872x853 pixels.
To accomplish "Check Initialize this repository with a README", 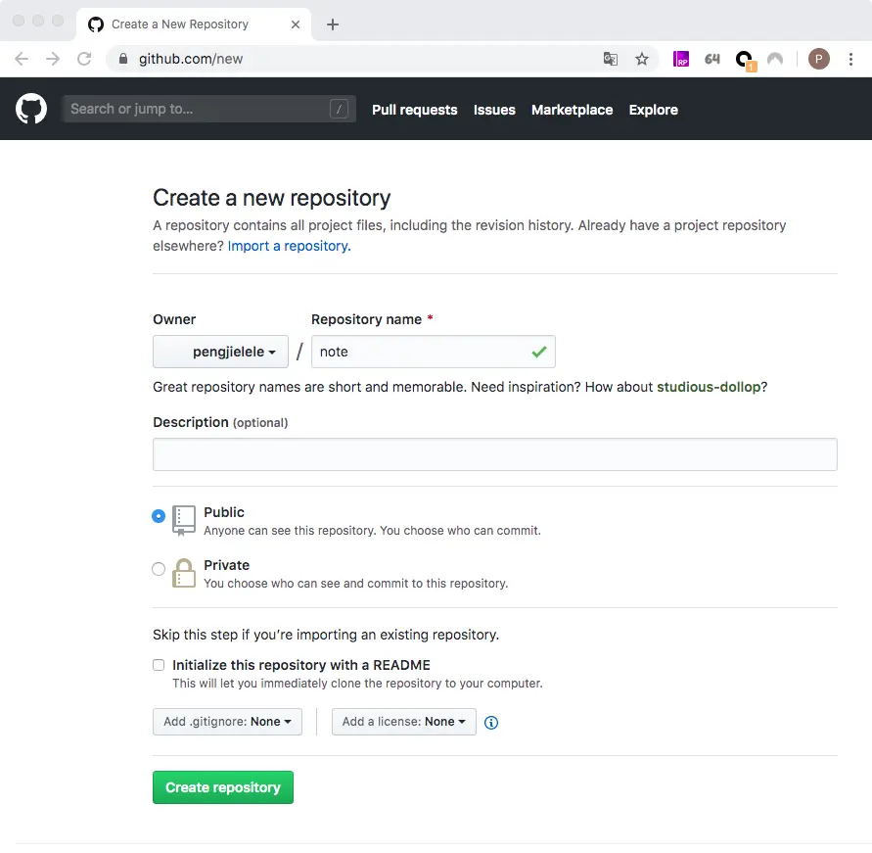I will [x=159, y=665].
